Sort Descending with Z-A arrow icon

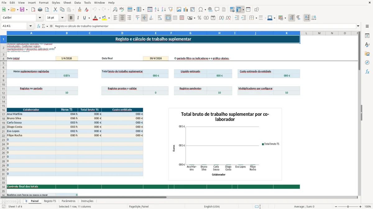pyautogui.click(x=163, y=10)
